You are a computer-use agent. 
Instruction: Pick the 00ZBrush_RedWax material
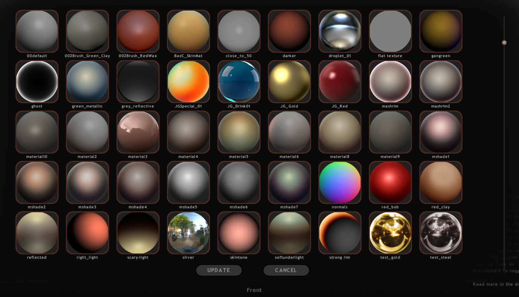[x=138, y=31]
